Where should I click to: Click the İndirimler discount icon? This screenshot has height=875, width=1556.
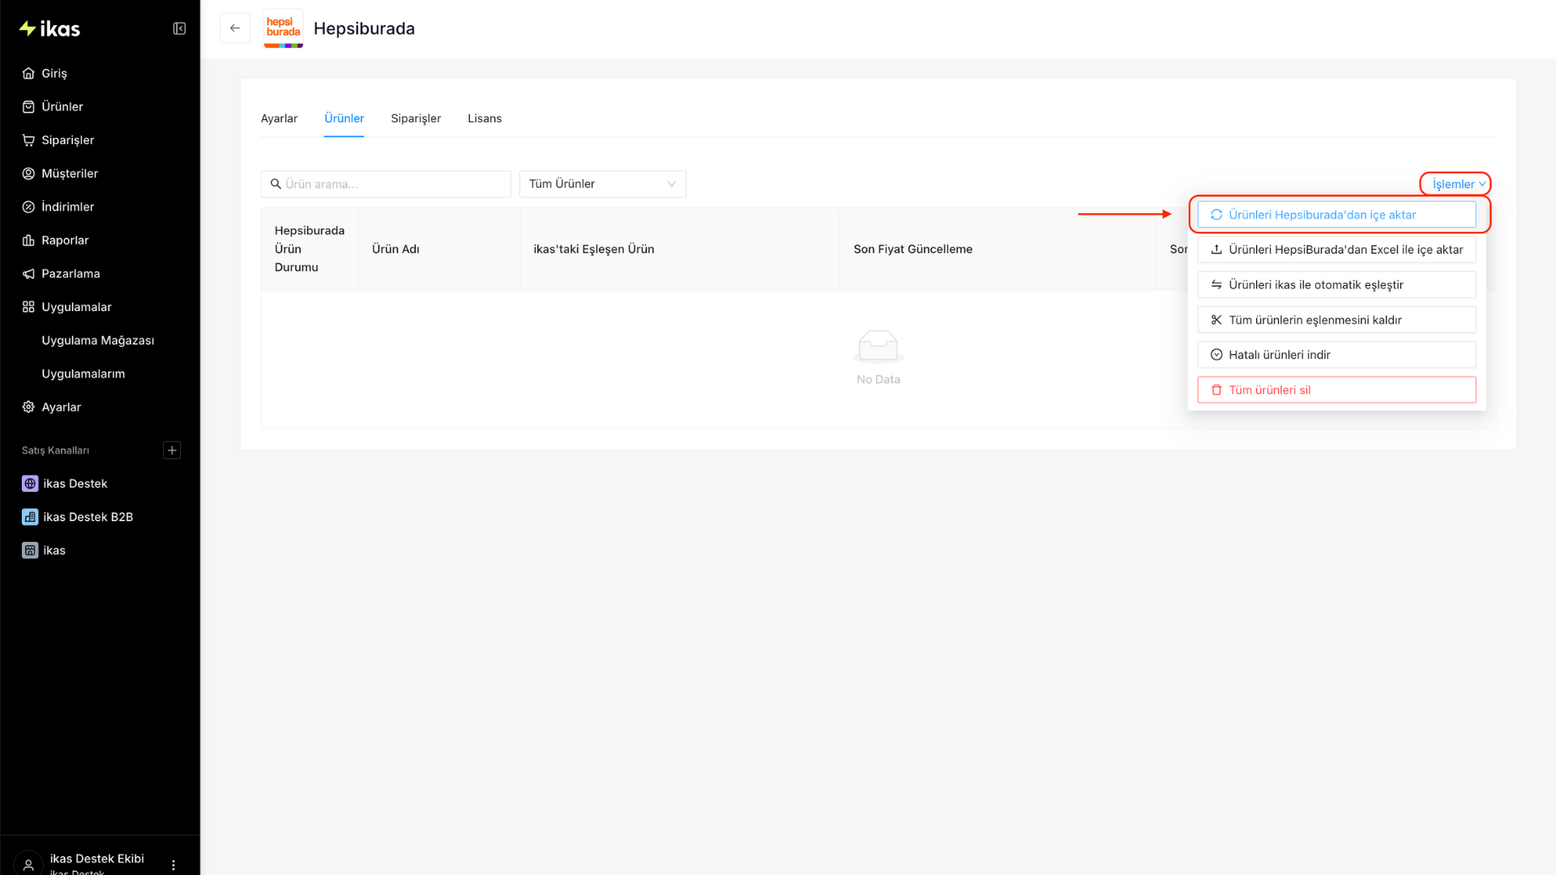pyautogui.click(x=28, y=207)
